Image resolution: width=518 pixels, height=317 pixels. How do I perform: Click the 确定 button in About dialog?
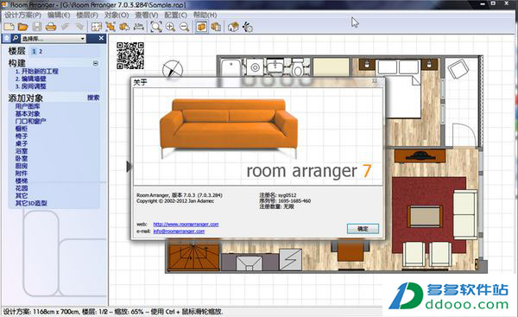(363, 229)
